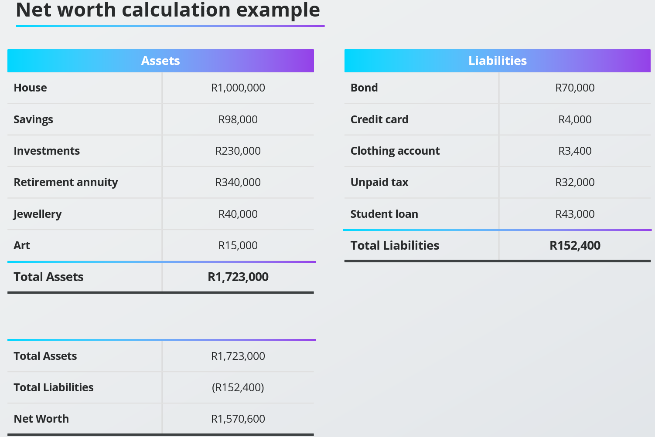This screenshot has height=437, width=655.
Task: Click the Total Liabilities amount R152,400 in bold
Action: 575,245
